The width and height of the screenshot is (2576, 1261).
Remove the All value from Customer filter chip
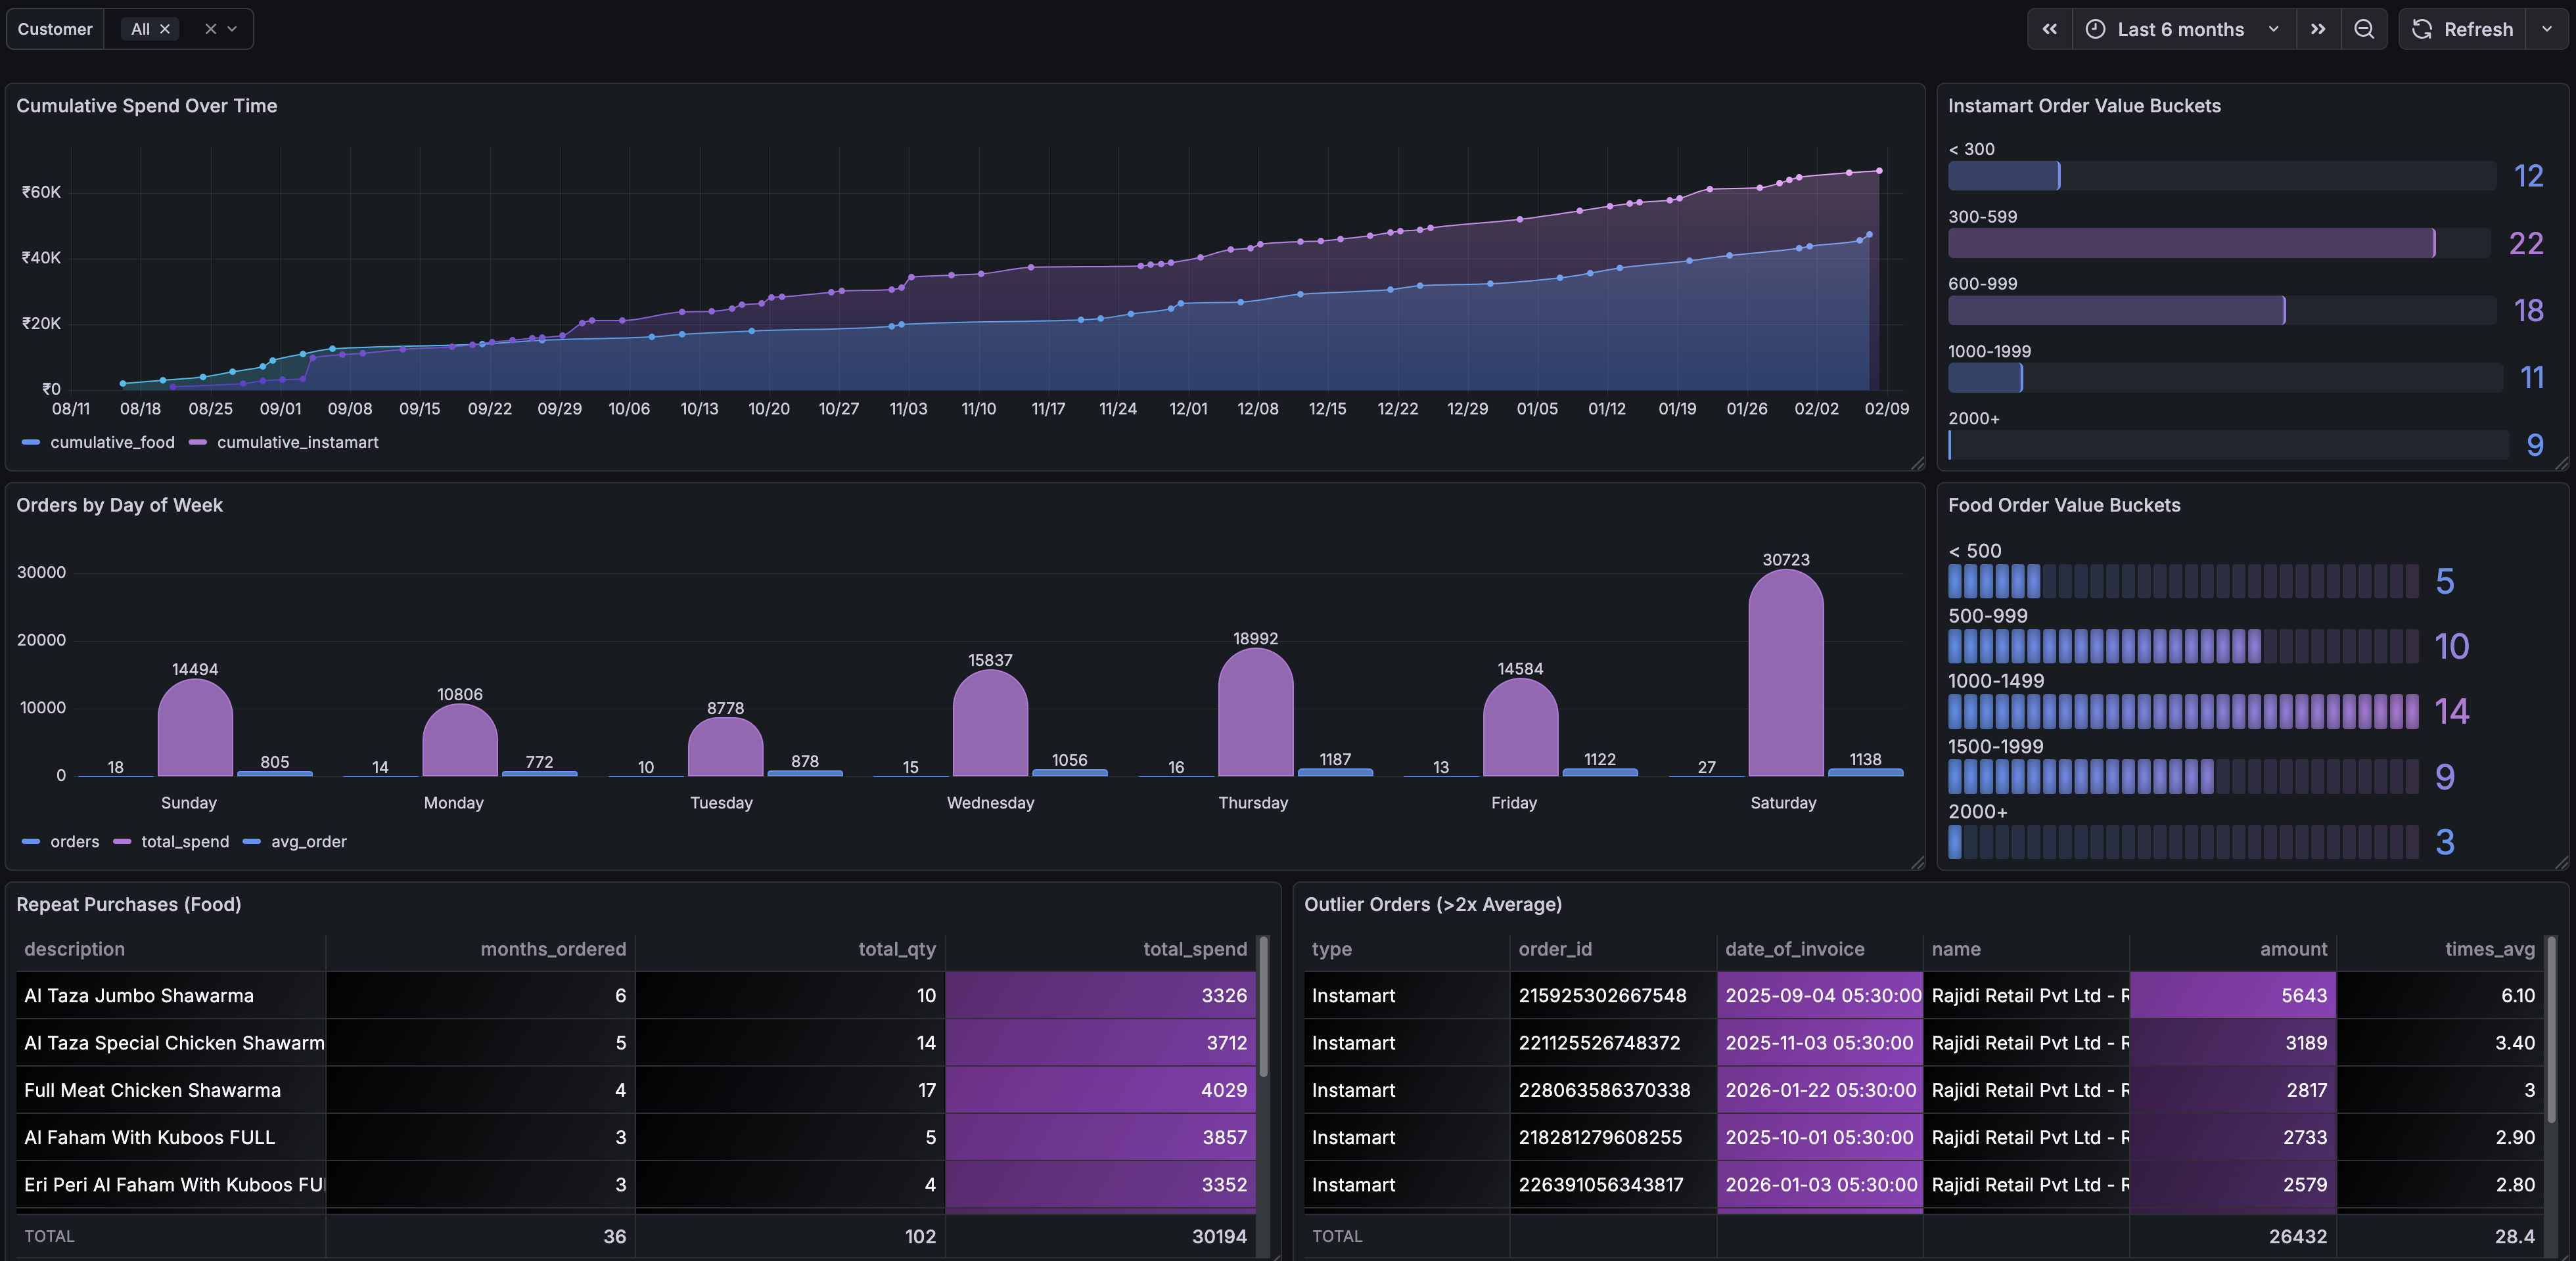(x=165, y=28)
